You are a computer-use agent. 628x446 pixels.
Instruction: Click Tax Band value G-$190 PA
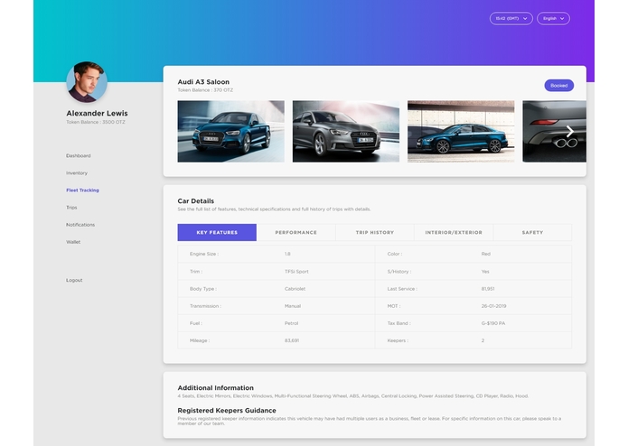[493, 323]
